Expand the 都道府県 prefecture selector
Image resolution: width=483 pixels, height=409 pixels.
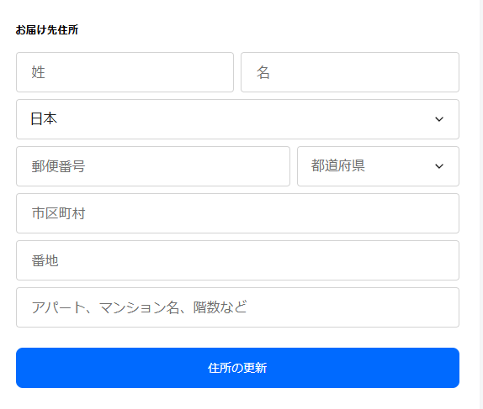tap(378, 166)
